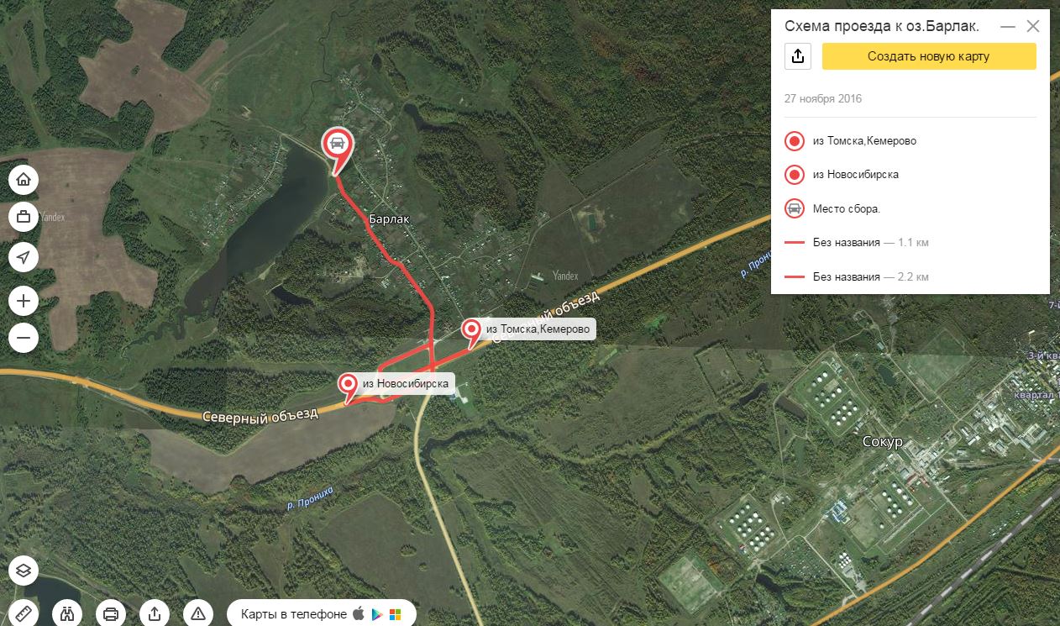Image resolution: width=1060 pixels, height=626 pixels.
Task: Select the ruler distance tool
Action: point(24,613)
